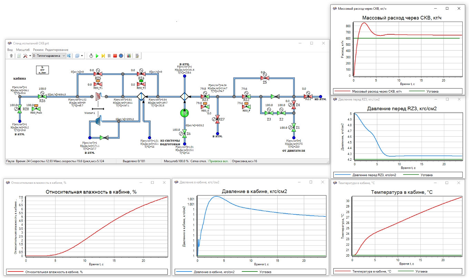Image resolution: width=469 pixels, height=278 pixels.
Task: Start simulation with green play button
Action: tap(97, 56)
